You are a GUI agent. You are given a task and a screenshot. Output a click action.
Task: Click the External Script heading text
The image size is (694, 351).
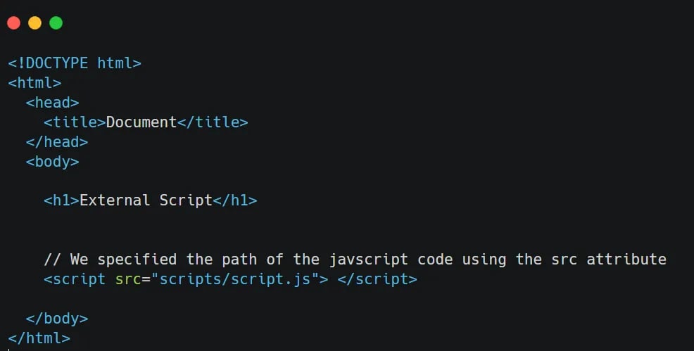146,200
